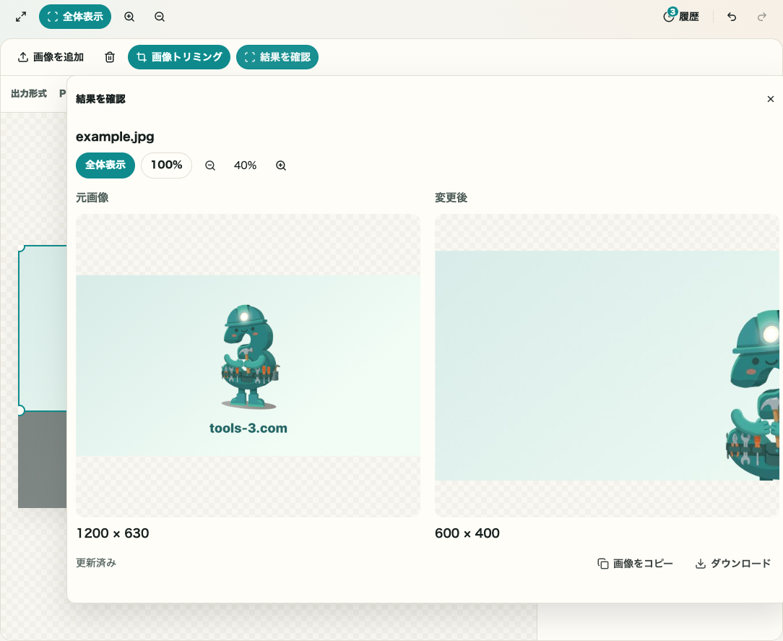Screen dimensions: 783x641
Task: Click 画像を追加 to upload an image
Action: [x=51, y=57]
